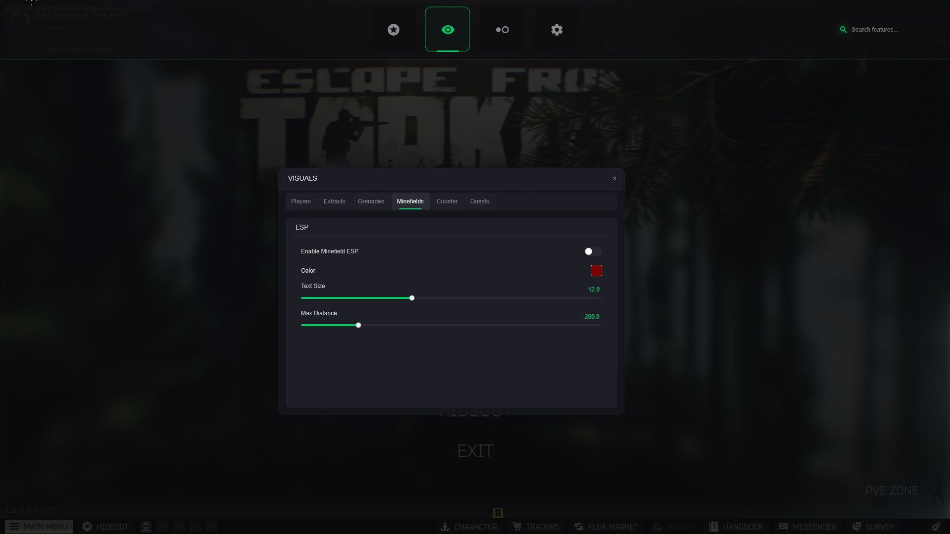Screen dimensions: 950x534
Task: Click the green search magnifier icon
Action: tap(843, 30)
